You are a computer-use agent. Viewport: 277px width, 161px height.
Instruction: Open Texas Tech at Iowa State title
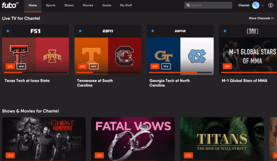click(x=27, y=80)
